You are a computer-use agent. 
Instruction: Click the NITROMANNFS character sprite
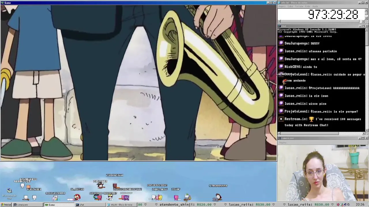(x=218, y=197)
